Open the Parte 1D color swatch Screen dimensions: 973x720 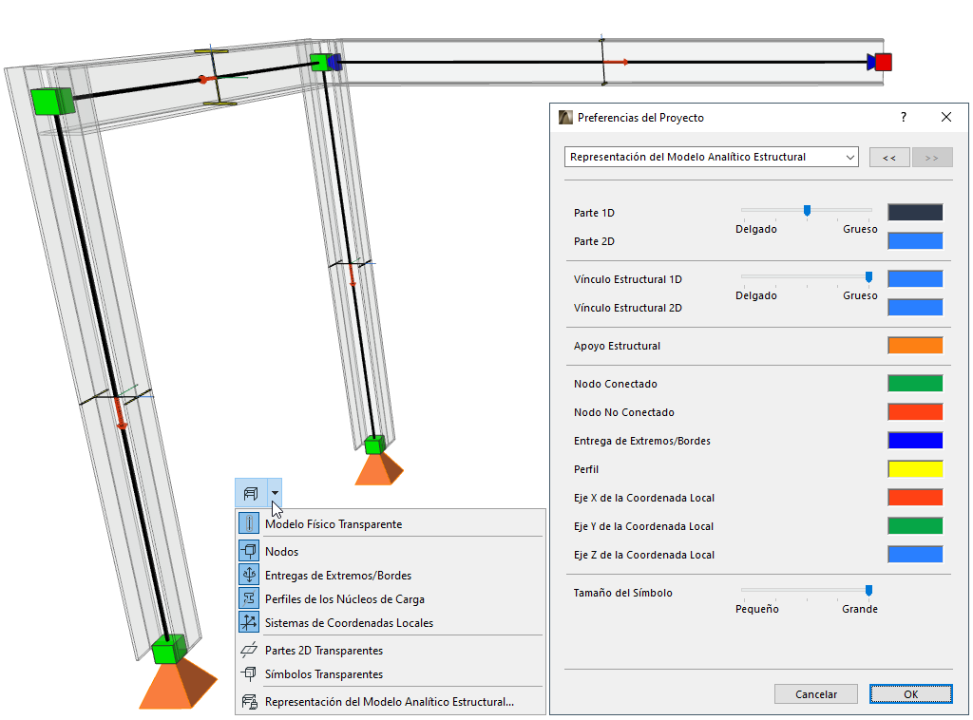click(915, 212)
